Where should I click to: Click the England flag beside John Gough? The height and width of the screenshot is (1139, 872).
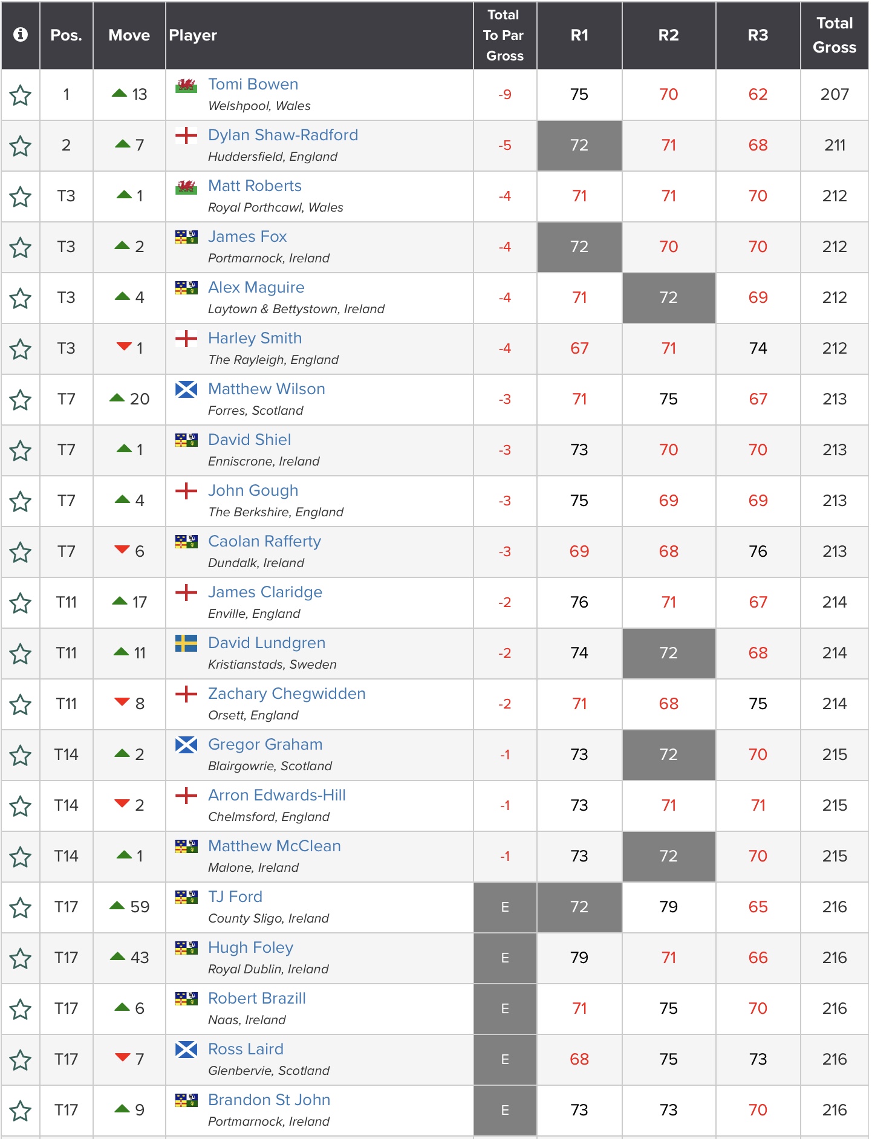(x=186, y=491)
